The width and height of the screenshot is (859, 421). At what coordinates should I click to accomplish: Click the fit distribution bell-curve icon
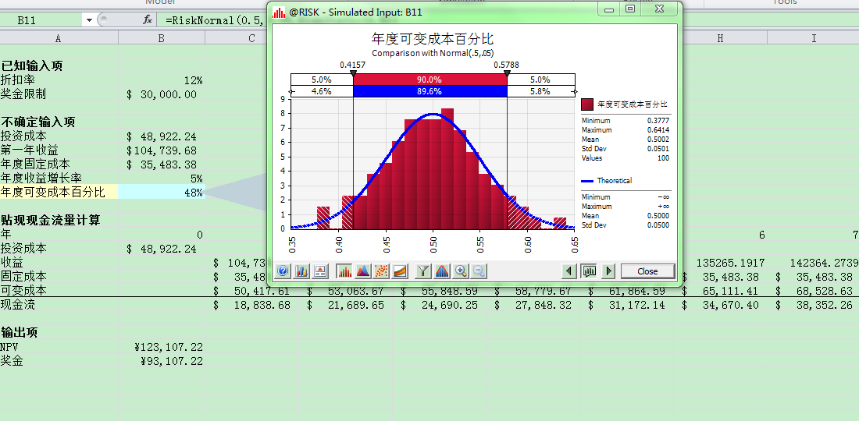click(442, 271)
